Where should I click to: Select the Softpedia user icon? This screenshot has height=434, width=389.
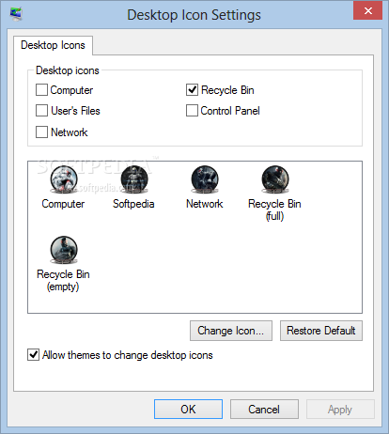(134, 179)
